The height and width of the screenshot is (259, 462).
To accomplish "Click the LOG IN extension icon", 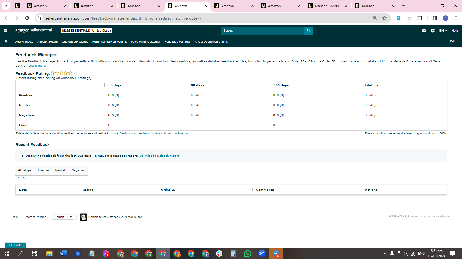I will point(409,18).
